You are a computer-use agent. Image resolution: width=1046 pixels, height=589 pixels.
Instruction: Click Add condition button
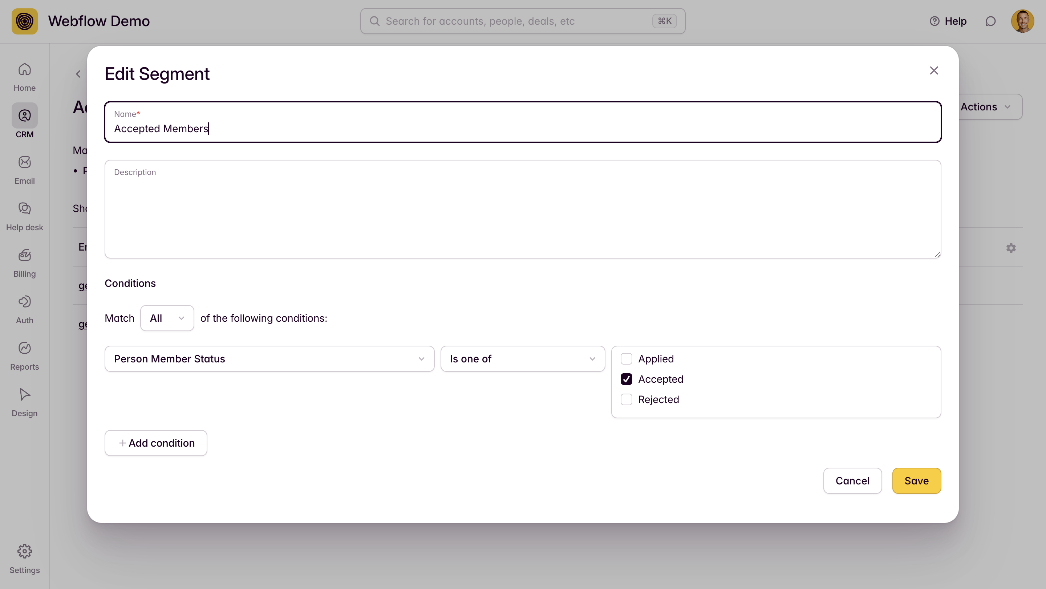coord(156,443)
